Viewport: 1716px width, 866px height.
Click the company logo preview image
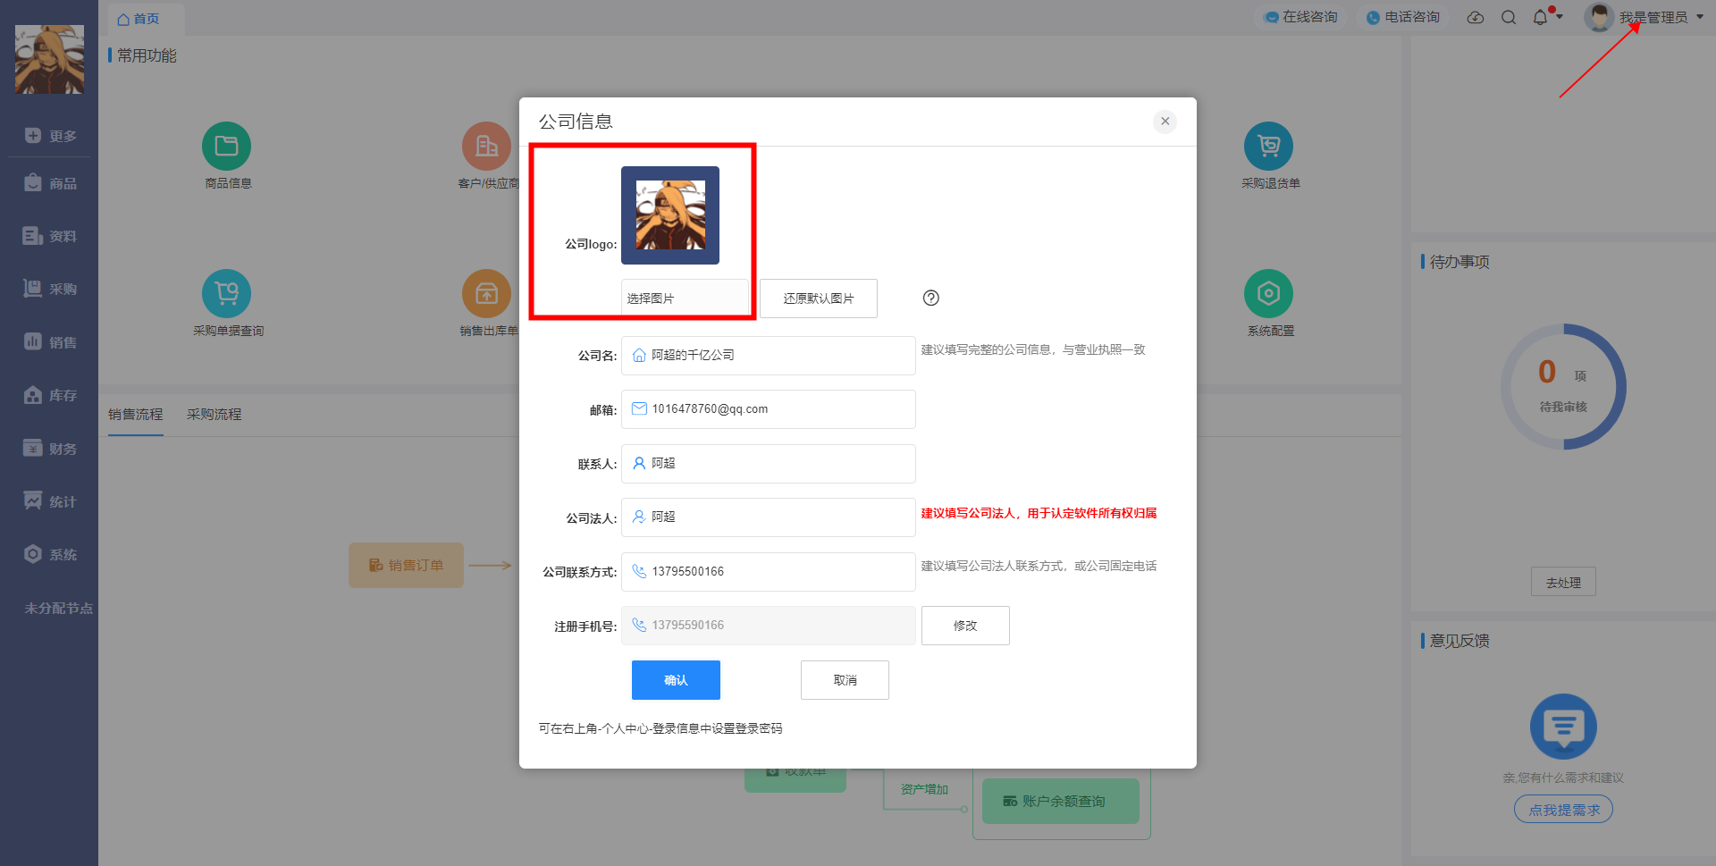coord(670,215)
